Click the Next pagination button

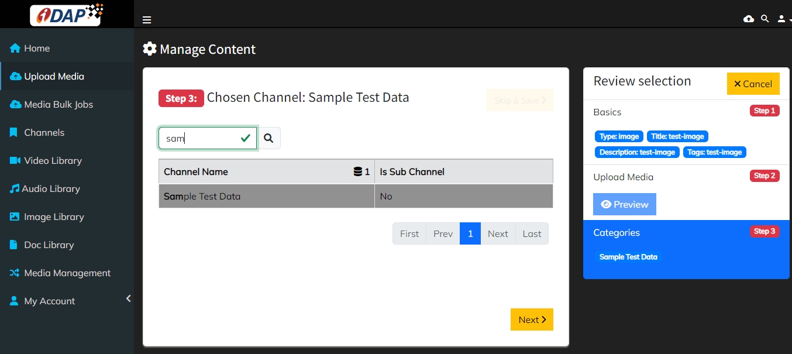tap(498, 233)
